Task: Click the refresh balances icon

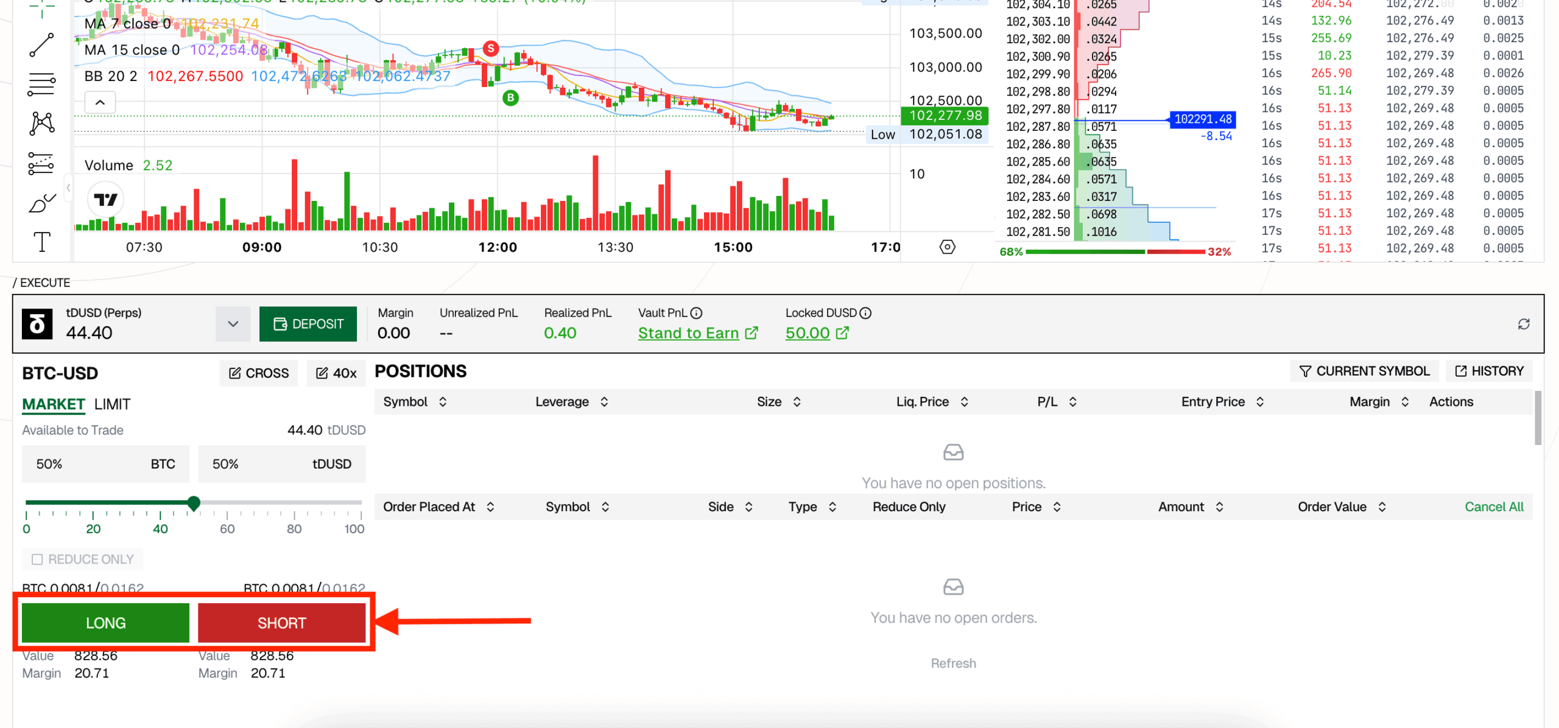Action: tap(1523, 324)
